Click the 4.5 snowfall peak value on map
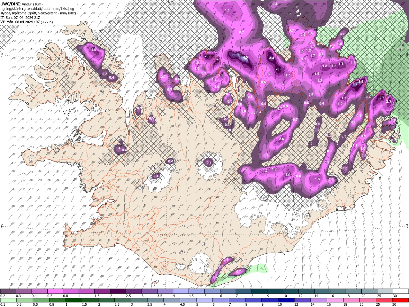409x307 pixels. [245, 58]
